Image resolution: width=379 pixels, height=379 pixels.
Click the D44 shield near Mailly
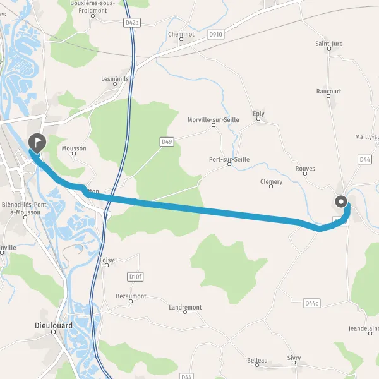pos(364,160)
